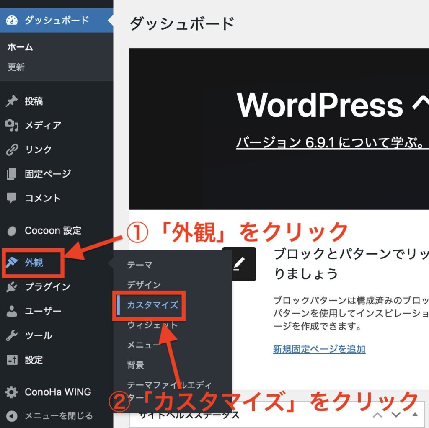429x428 pixels.
Task: Click the Comments speech bubble icon
Action: click(x=12, y=198)
